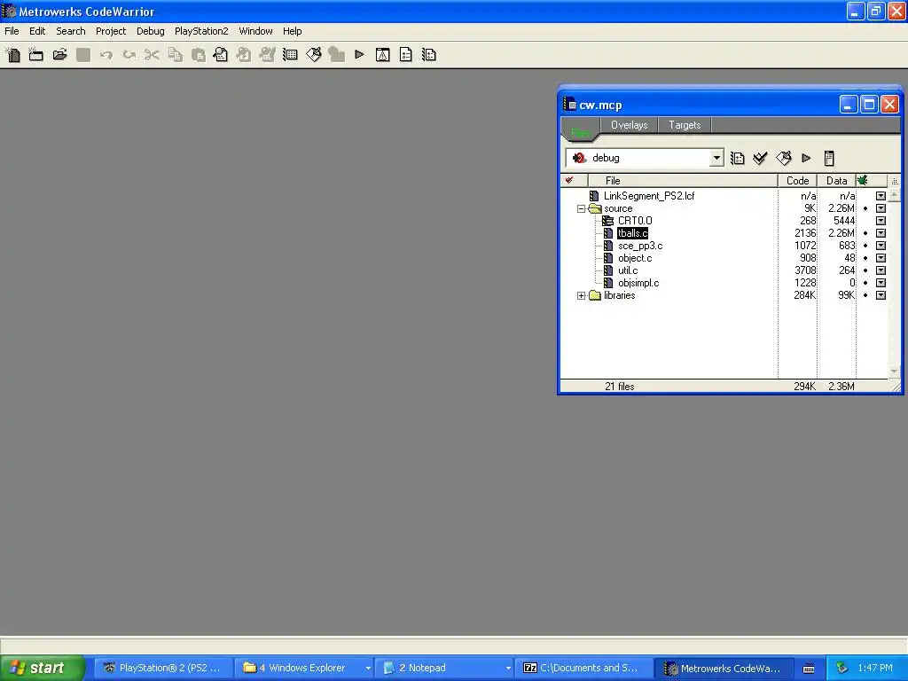Select objsimpl.c in project tree
The height and width of the screenshot is (681, 908).
(638, 283)
